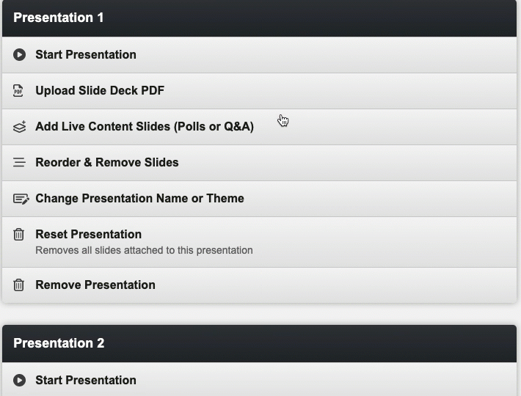Click the play icon under Presentation 1

coord(20,55)
